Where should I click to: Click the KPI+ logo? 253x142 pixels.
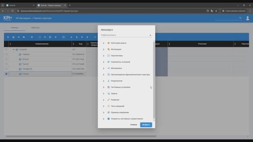coord(8,18)
